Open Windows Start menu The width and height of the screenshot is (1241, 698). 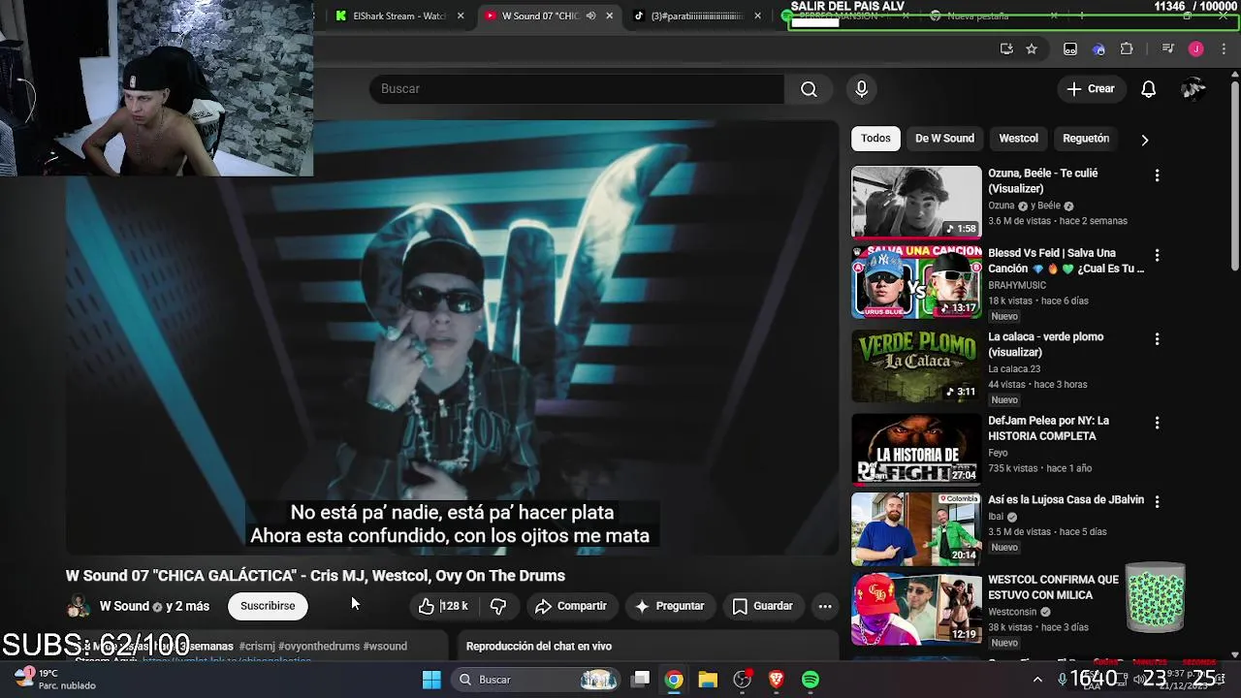click(431, 680)
